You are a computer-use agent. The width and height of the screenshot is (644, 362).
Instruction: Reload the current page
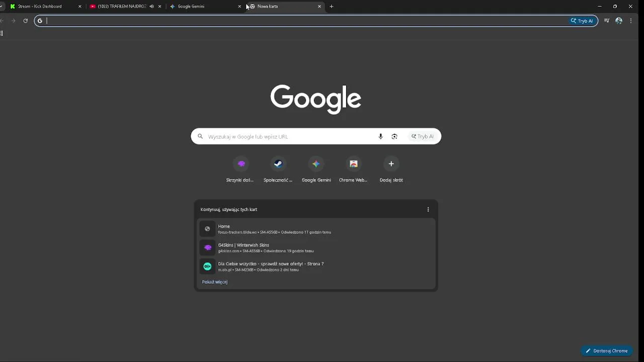point(25,21)
